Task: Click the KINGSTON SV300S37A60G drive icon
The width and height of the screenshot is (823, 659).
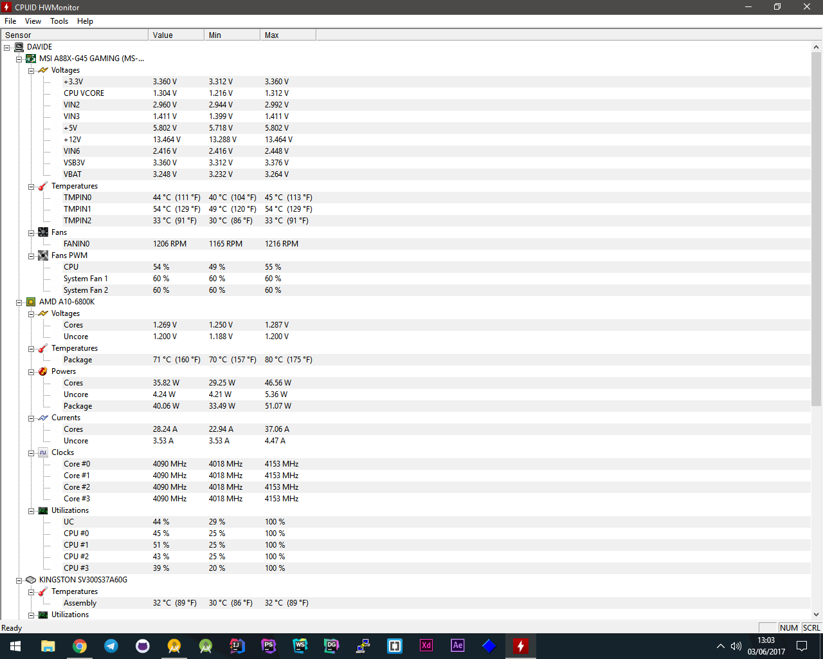Action: (30, 580)
